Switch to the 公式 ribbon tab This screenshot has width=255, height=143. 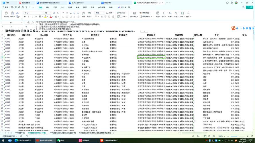click(63, 7)
